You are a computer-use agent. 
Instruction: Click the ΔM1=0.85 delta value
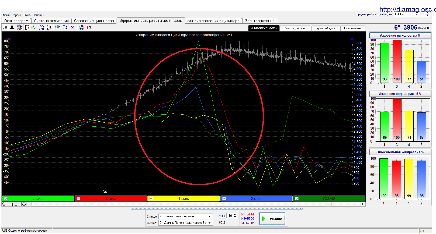[248, 223]
